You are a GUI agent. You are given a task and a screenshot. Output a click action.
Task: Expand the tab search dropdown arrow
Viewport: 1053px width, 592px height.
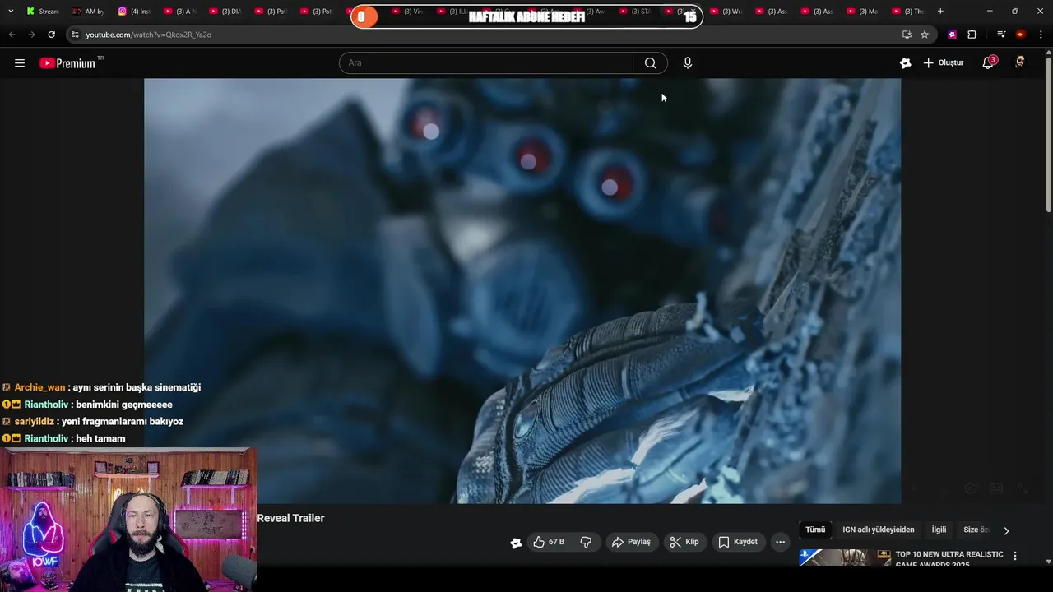pos(11,11)
